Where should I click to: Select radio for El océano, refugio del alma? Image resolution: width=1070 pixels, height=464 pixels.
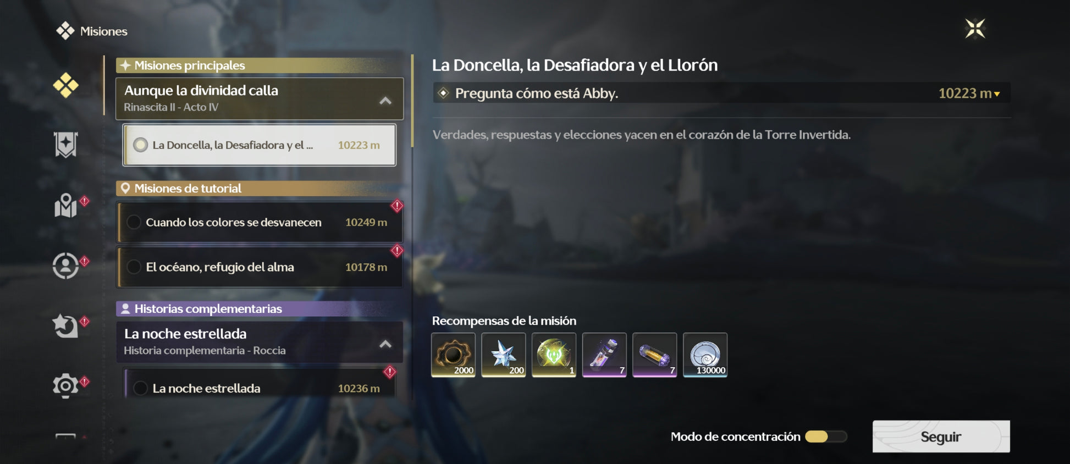click(x=134, y=267)
